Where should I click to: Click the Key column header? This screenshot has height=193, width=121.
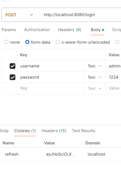click(24, 55)
